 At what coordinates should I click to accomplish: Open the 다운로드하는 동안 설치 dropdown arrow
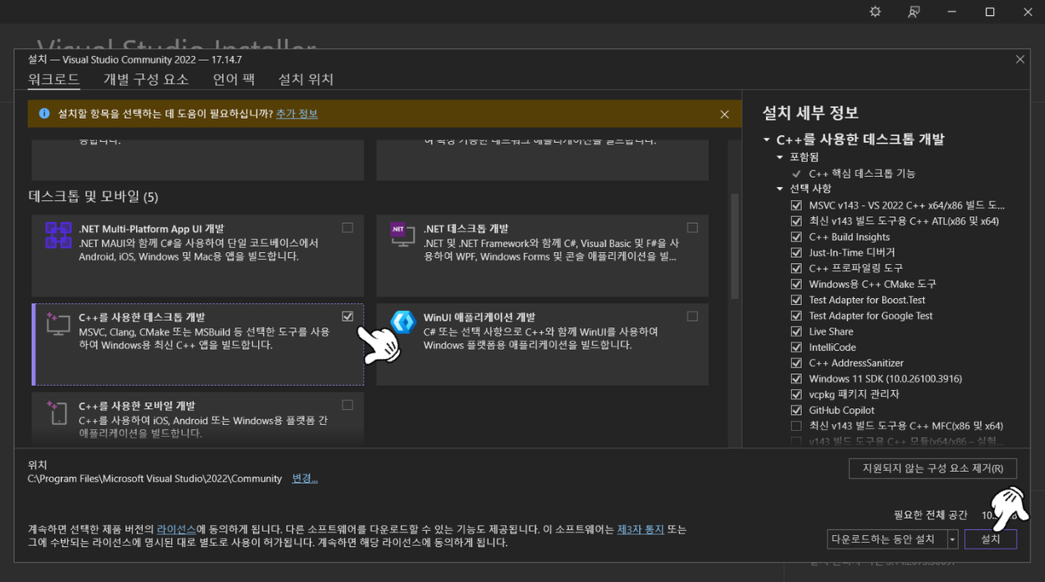tap(952, 539)
